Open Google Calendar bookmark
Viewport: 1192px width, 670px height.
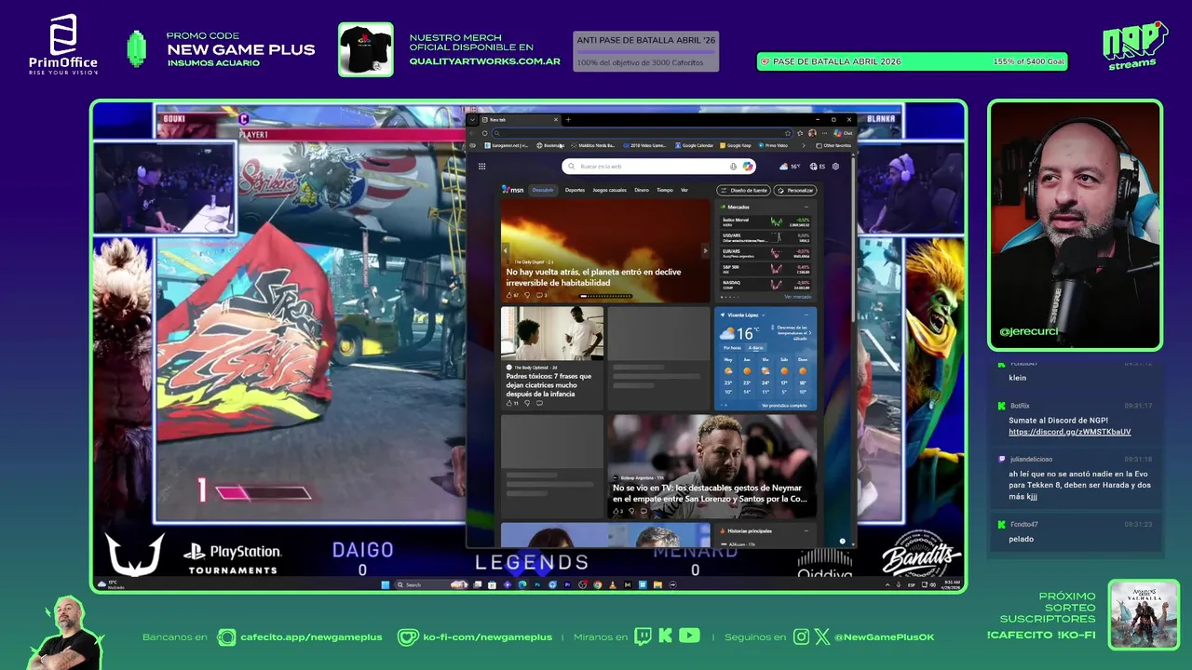coord(695,145)
